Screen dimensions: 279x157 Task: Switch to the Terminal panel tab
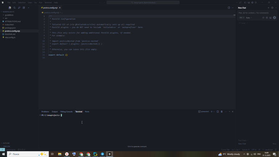(79, 112)
